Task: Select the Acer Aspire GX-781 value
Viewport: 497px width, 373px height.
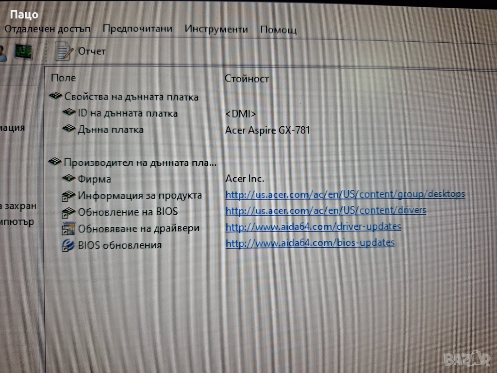Action: click(x=267, y=130)
